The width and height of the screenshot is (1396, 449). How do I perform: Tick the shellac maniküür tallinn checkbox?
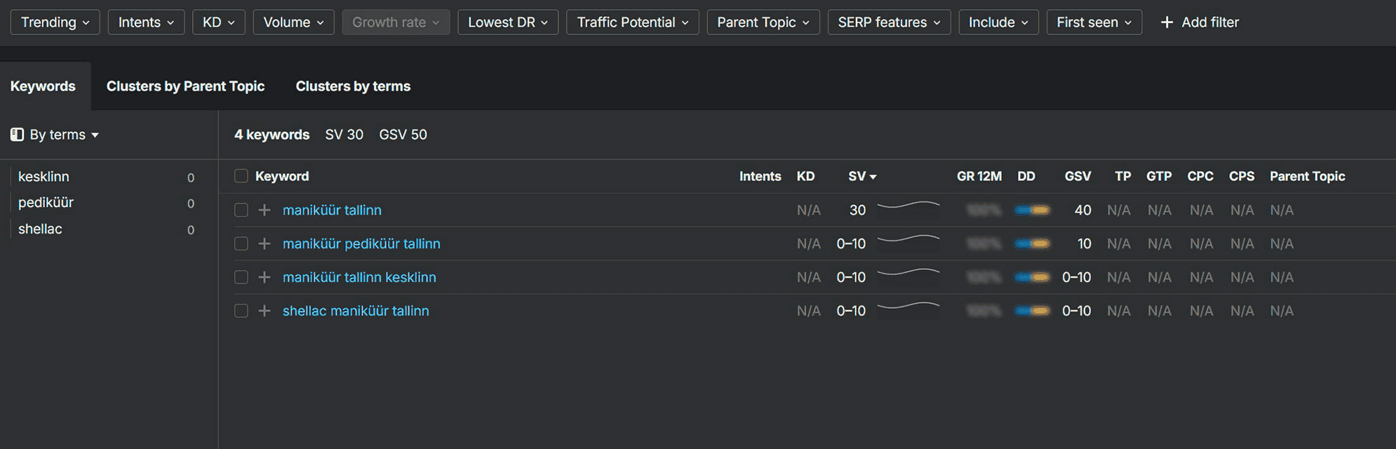[241, 311]
